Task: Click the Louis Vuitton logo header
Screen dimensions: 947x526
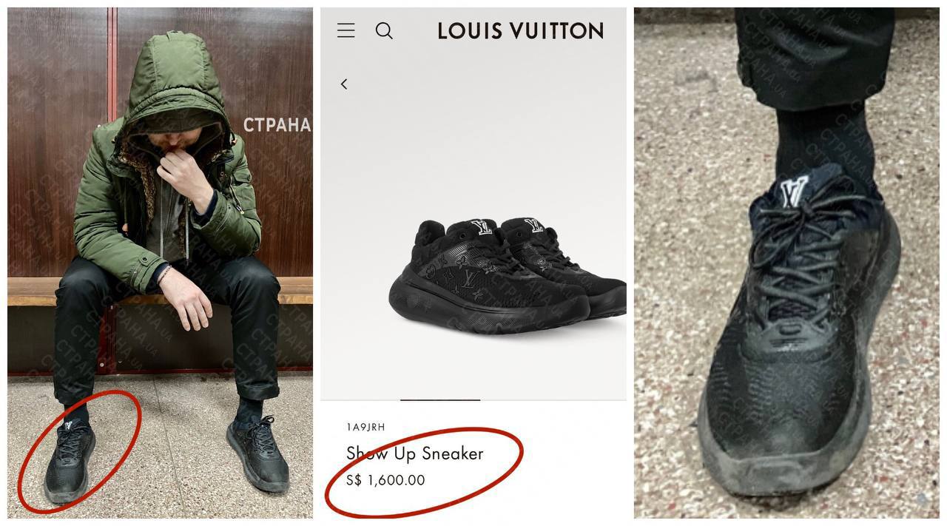Action: (520, 30)
